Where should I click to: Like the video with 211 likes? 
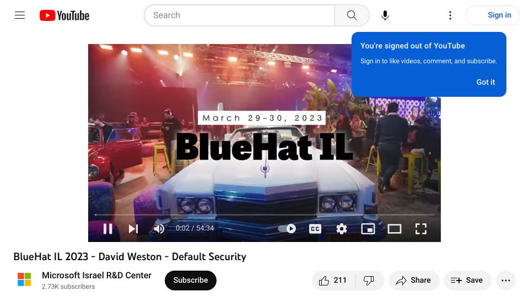[334, 280]
